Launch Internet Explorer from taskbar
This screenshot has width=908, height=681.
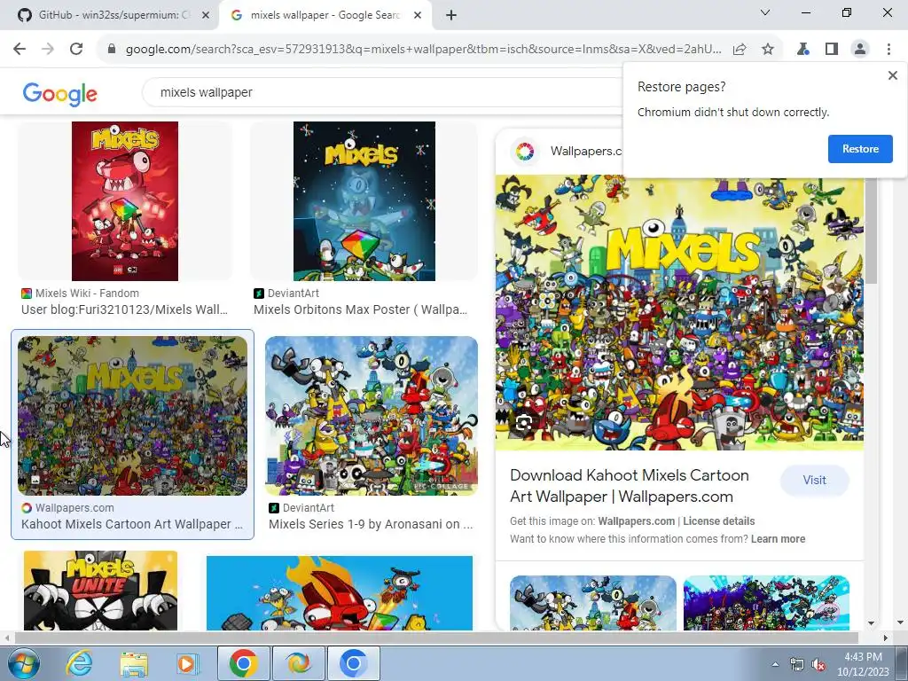[x=79, y=663]
